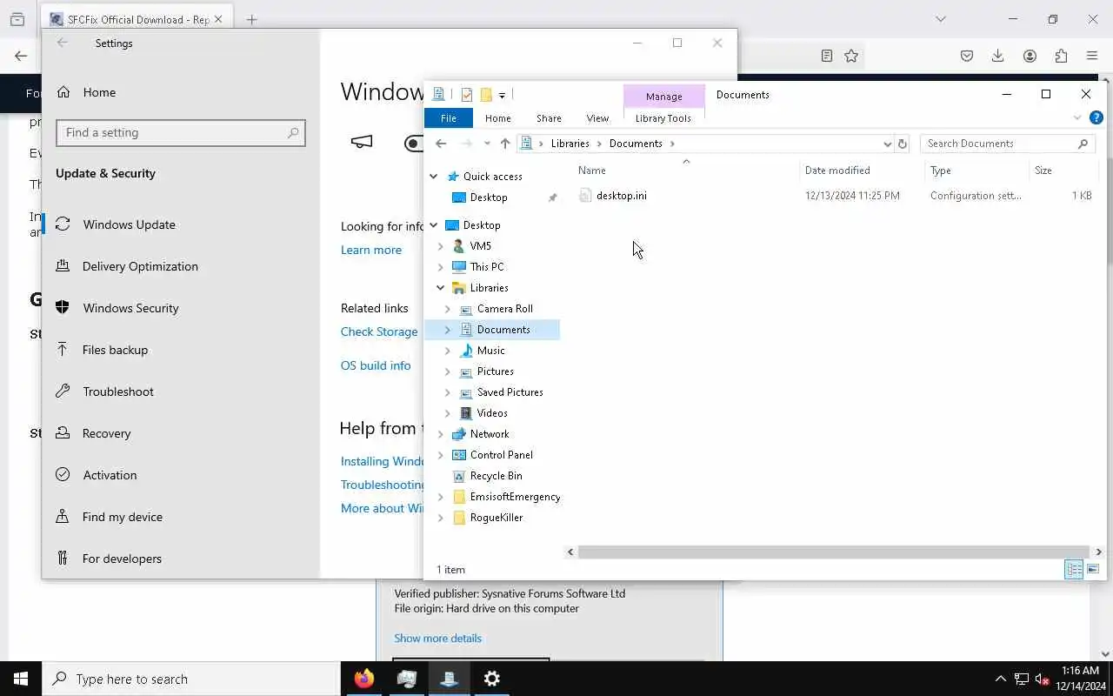Image resolution: width=1113 pixels, height=696 pixels.
Task: Select Music library in tree
Action: coord(490,351)
